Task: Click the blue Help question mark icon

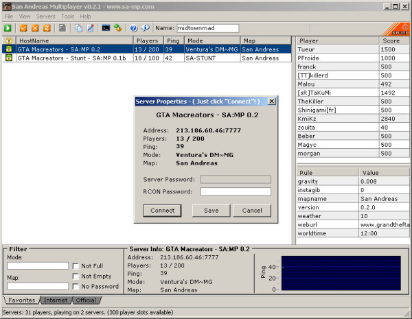Action: click(133, 28)
